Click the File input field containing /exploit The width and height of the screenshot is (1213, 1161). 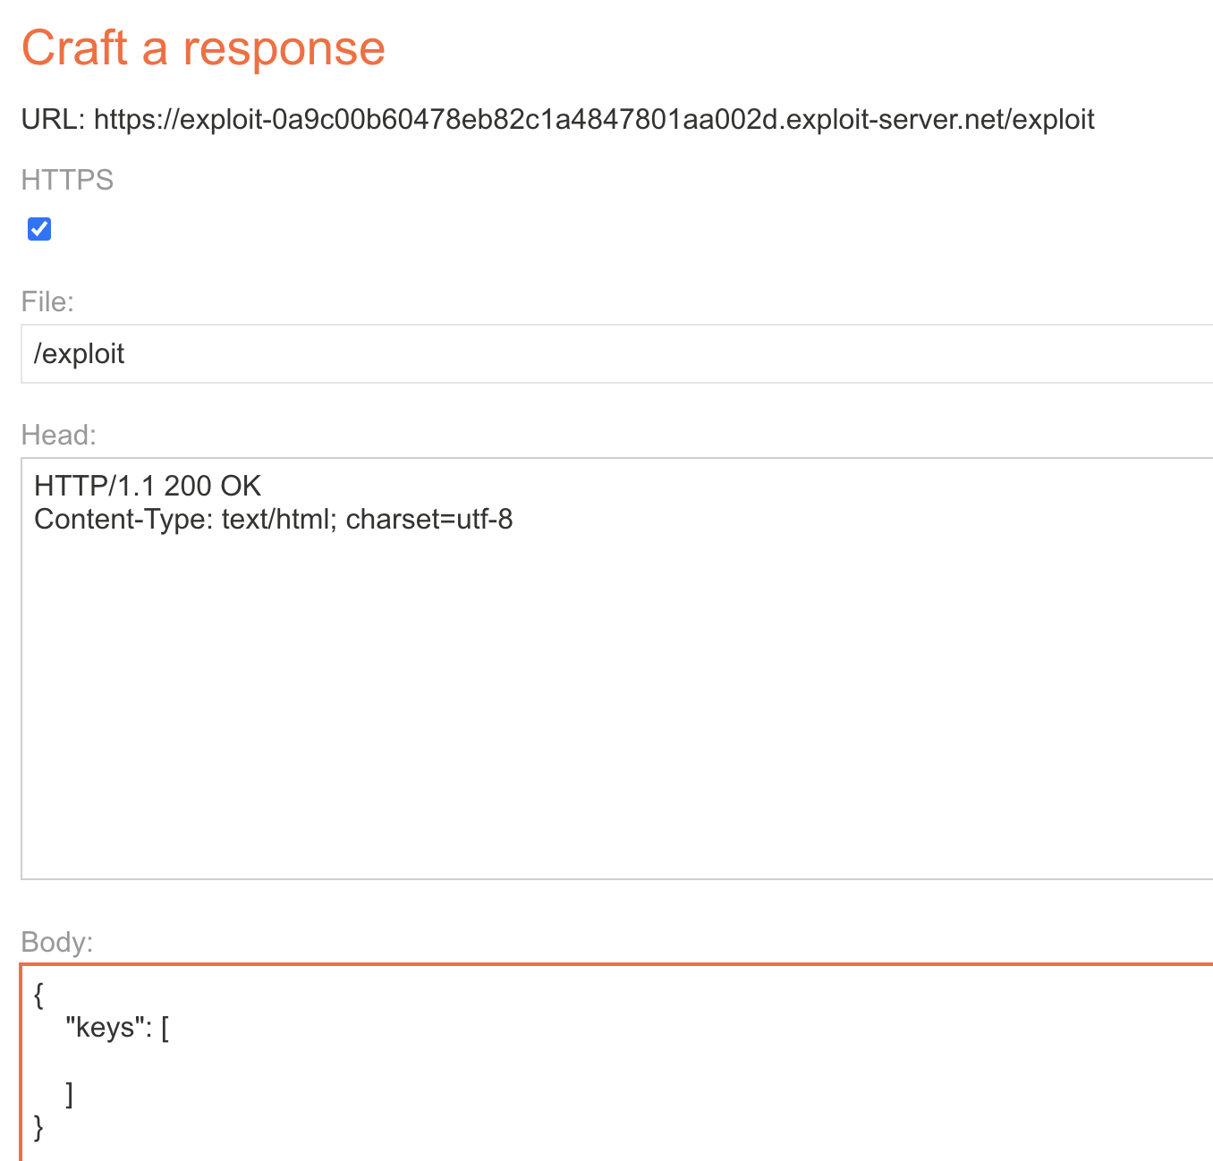point(617,354)
